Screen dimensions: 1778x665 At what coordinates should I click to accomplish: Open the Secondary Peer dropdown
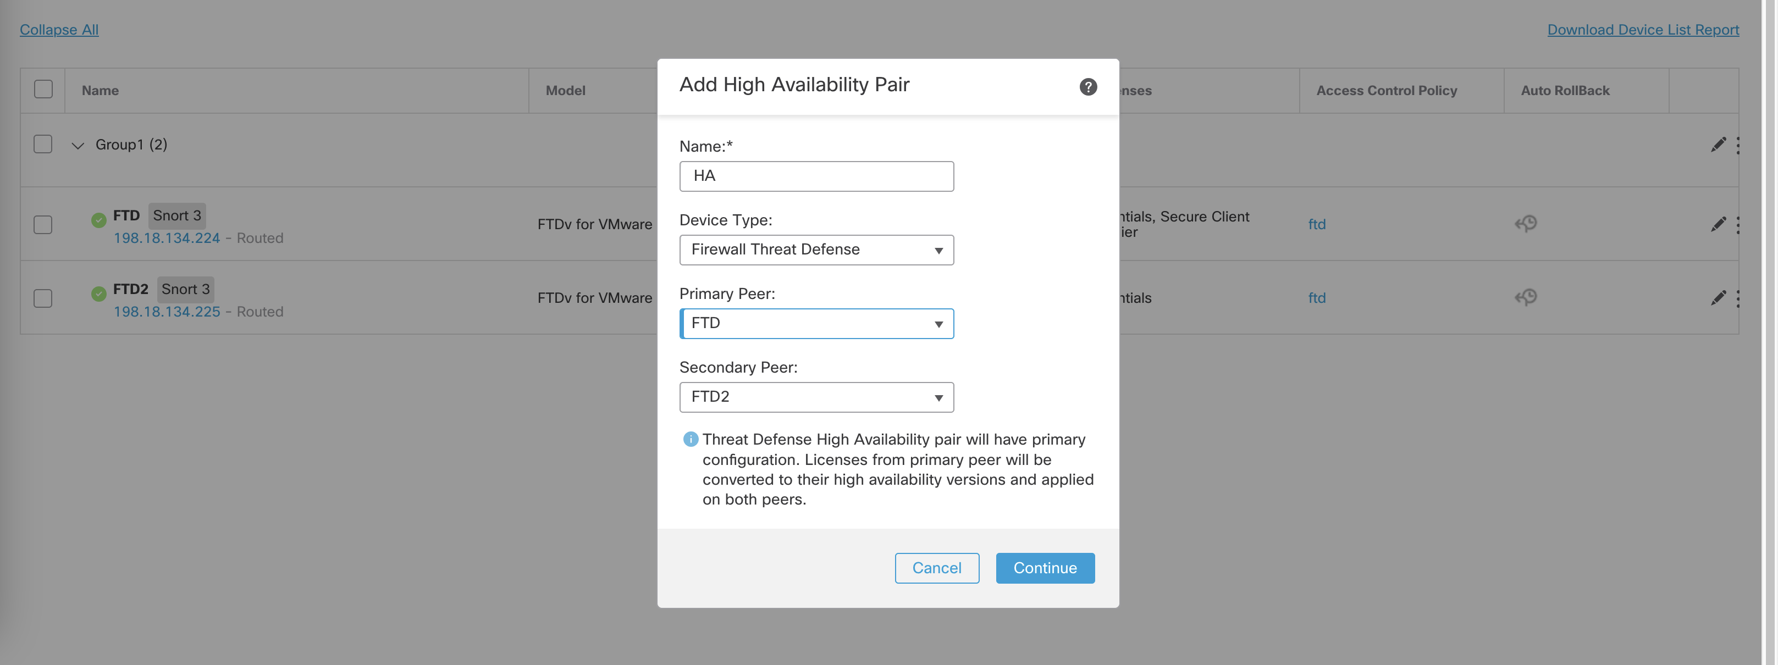click(816, 397)
